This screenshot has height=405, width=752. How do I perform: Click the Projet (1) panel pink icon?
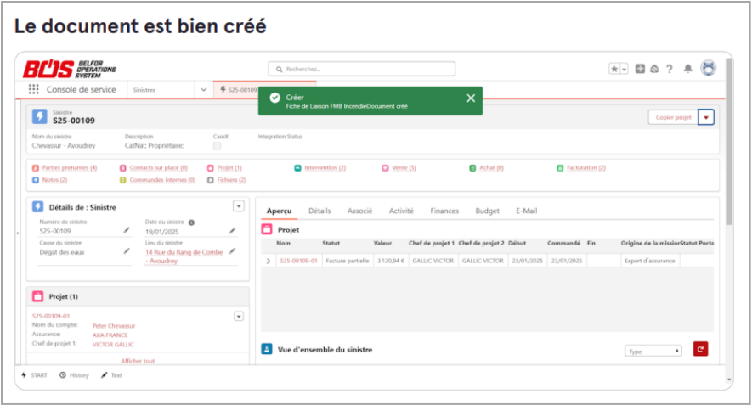click(x=38, y=296)
